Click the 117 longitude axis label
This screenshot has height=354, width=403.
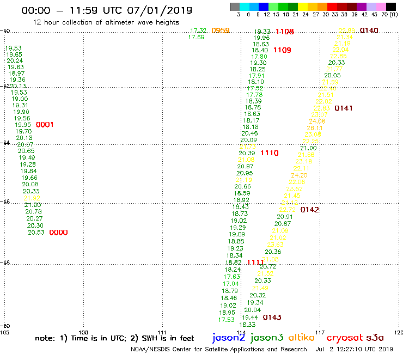click(320, 333)
